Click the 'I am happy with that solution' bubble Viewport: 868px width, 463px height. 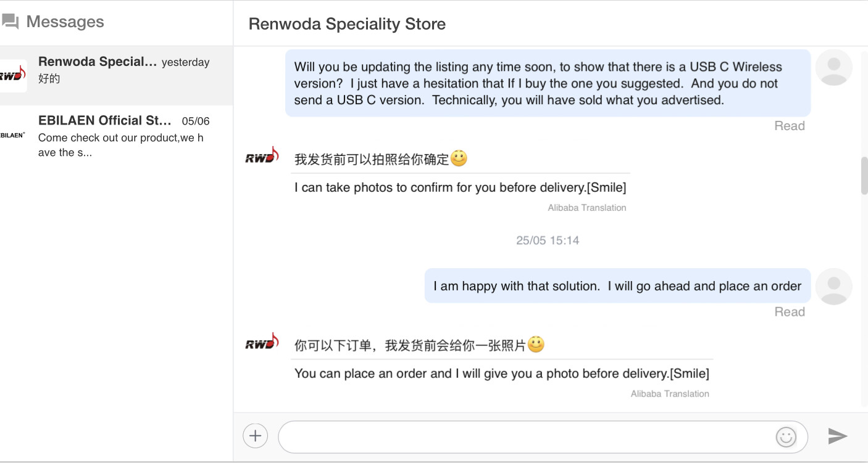point(617,286)
